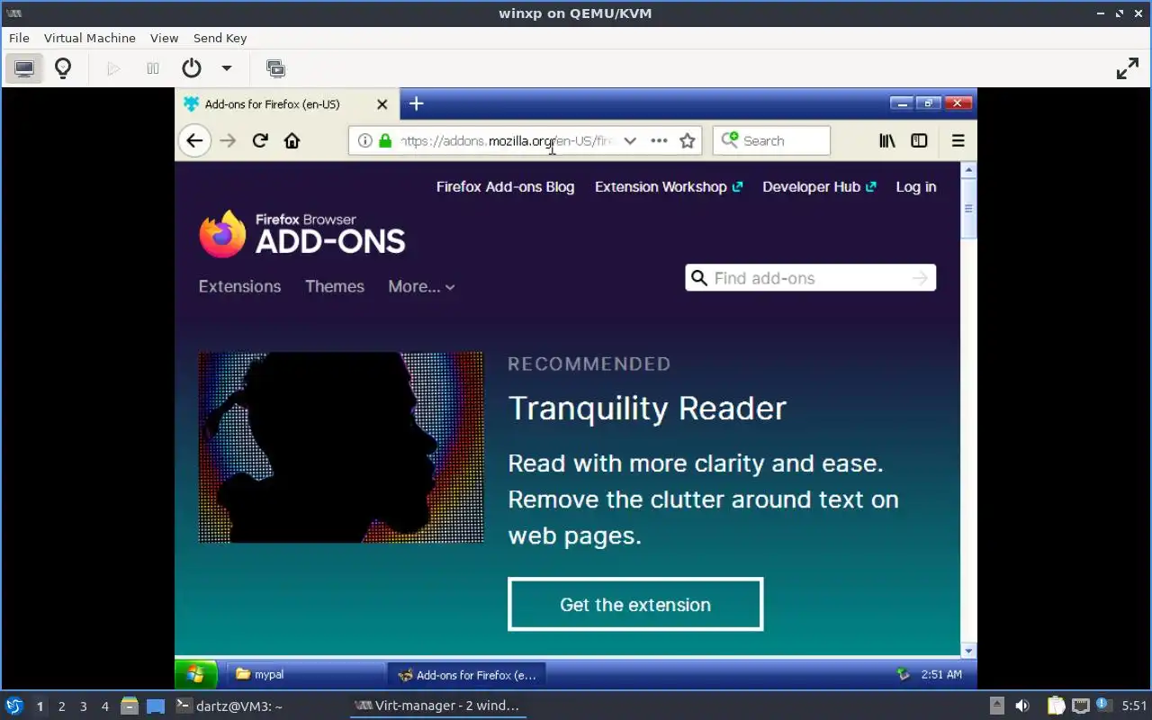1152x720 pixels.
Task: Toggle the browser sidebar
Action: [x=919, y=140]
